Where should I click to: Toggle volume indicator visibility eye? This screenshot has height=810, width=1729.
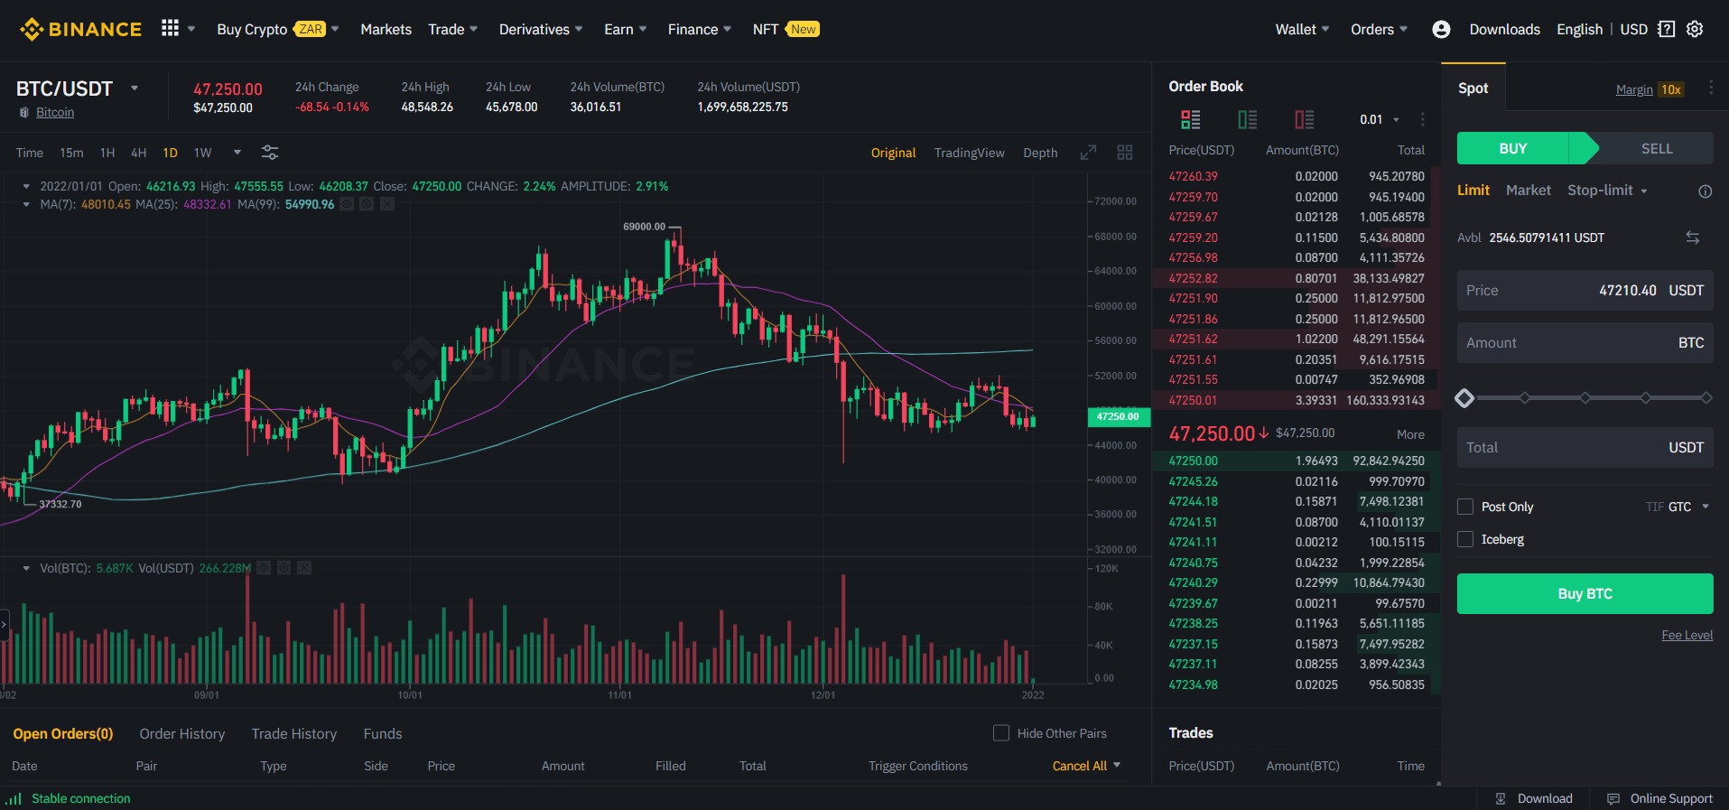[x=264, y=568]
